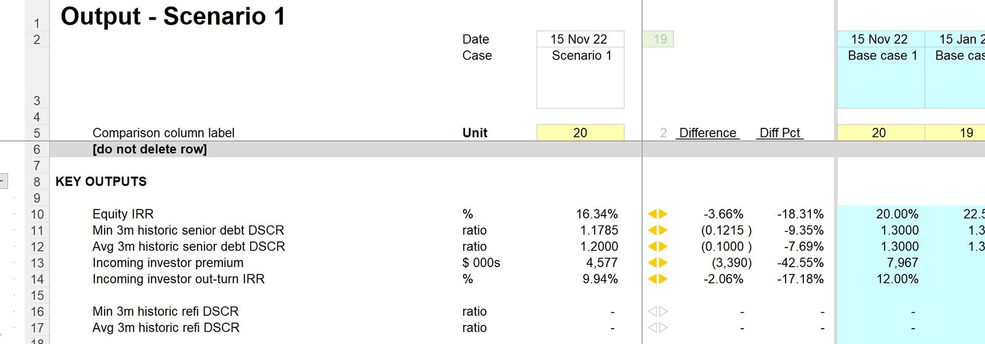The width and height of the screenshot is (985, 344).
Task: Click the yellow arrows icon beside Equity IRR
Action: pos(657,214)
